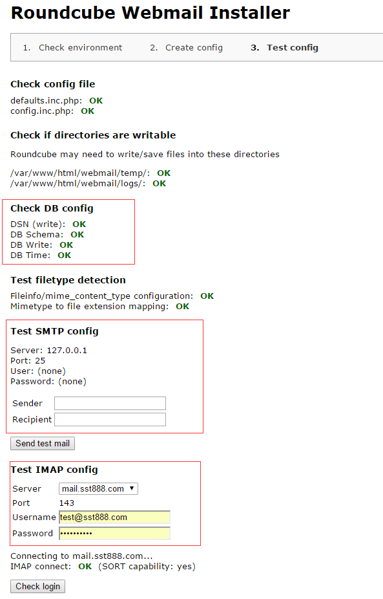The height and width of the screenshot is (599, 383).
Task: Click the /var/www/html/webmail/temp/ path
Action: click(x=80, y=173)
